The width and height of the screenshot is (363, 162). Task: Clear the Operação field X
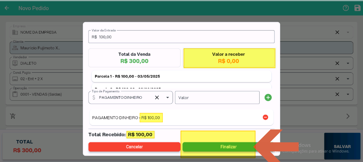coord(337,94)
